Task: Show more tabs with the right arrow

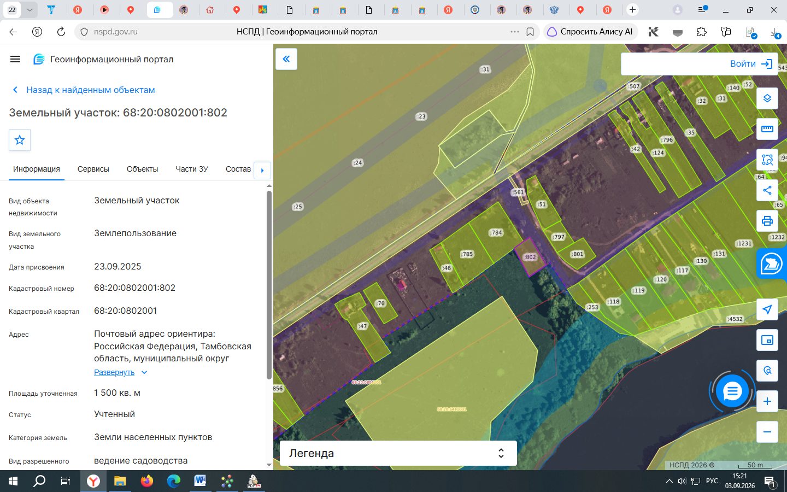Action: (262, 170)
